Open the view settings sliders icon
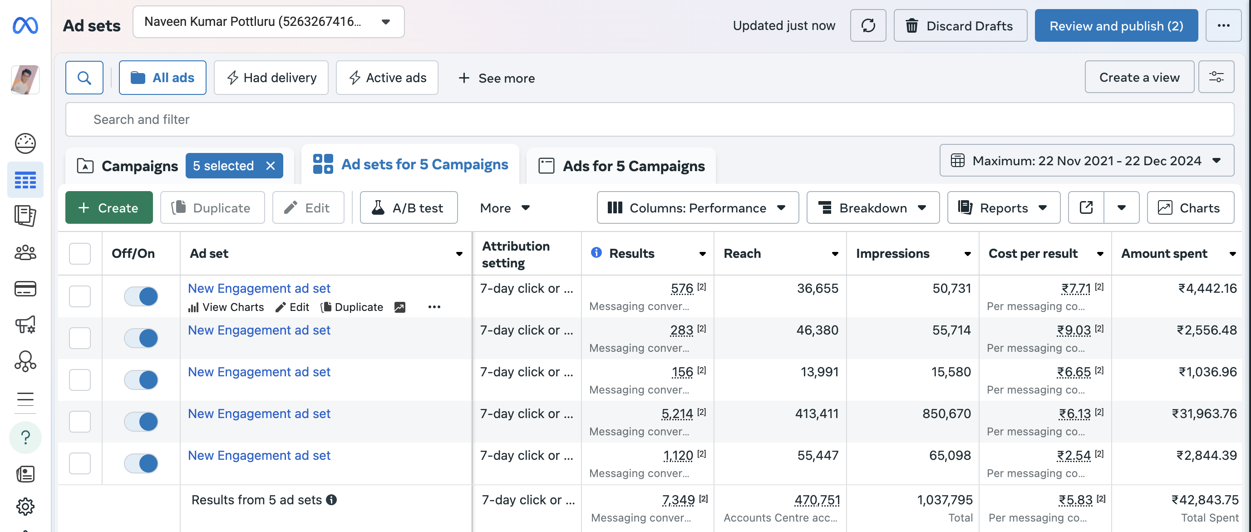1251x532 pixels. (x=1216, y=77)
